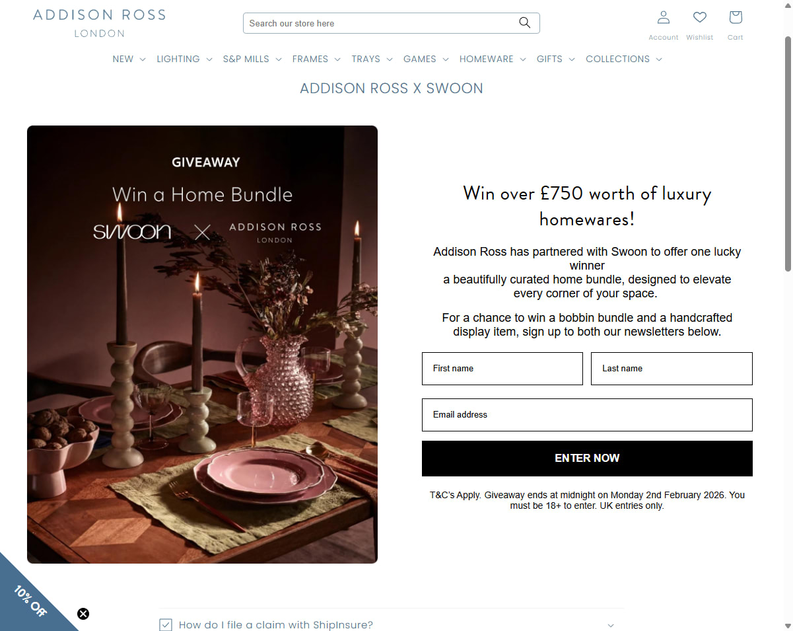The width and height of the screenshot is (793, 631).
Task: Click the Addison Ross London logo
Action: [x=100, y=22]
